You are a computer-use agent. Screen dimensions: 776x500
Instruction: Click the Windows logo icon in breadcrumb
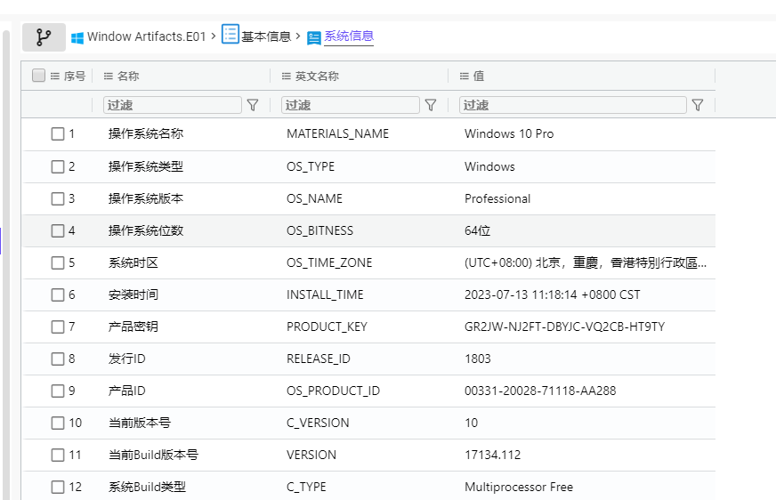click(x=77, y=38)
